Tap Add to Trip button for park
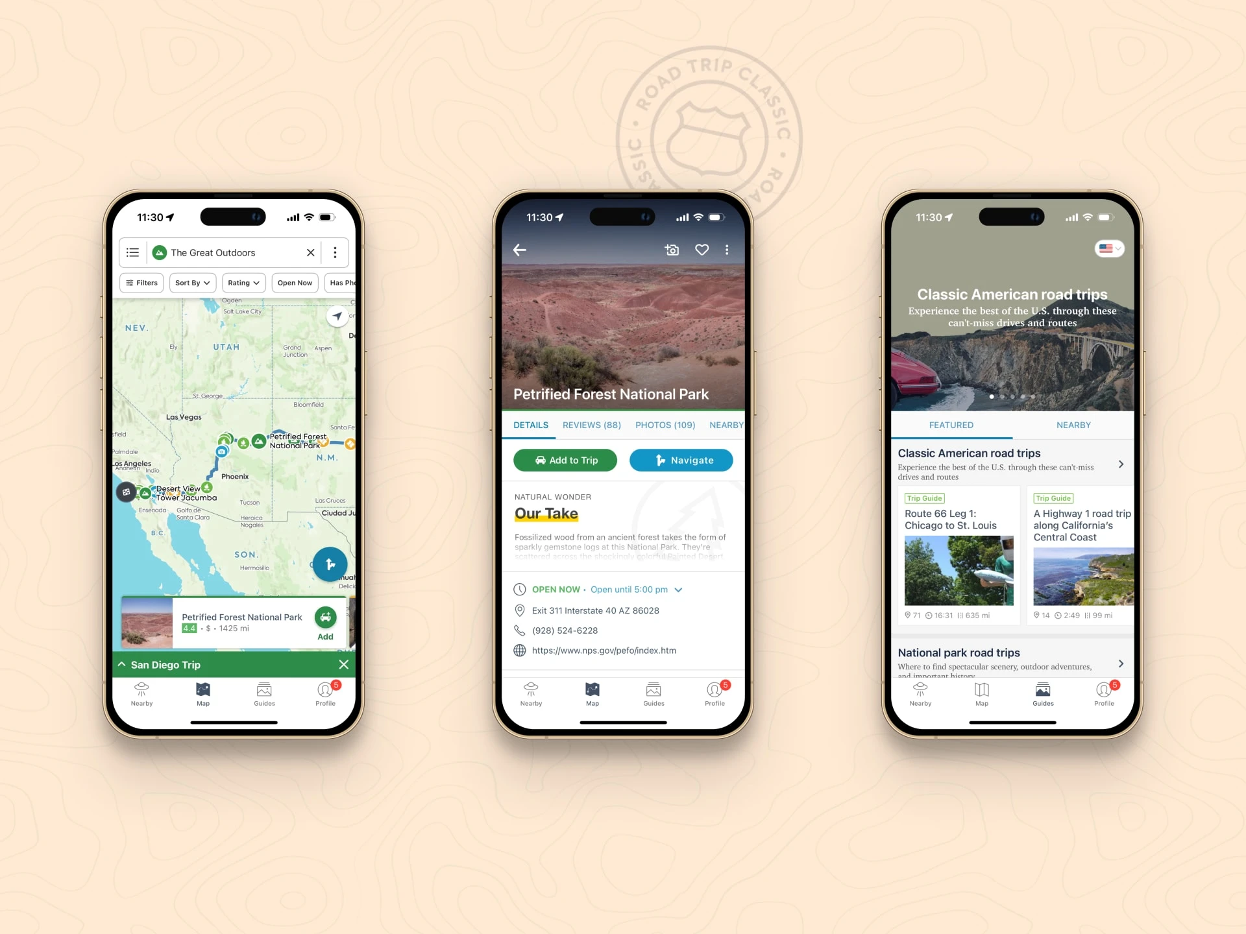This screenshot has height=934, width=1246. [566, 460]
